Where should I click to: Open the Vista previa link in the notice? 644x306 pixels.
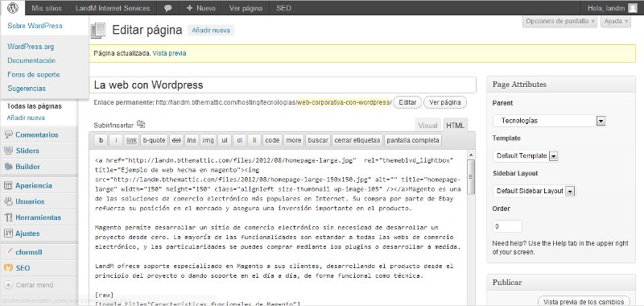(169, 53)
